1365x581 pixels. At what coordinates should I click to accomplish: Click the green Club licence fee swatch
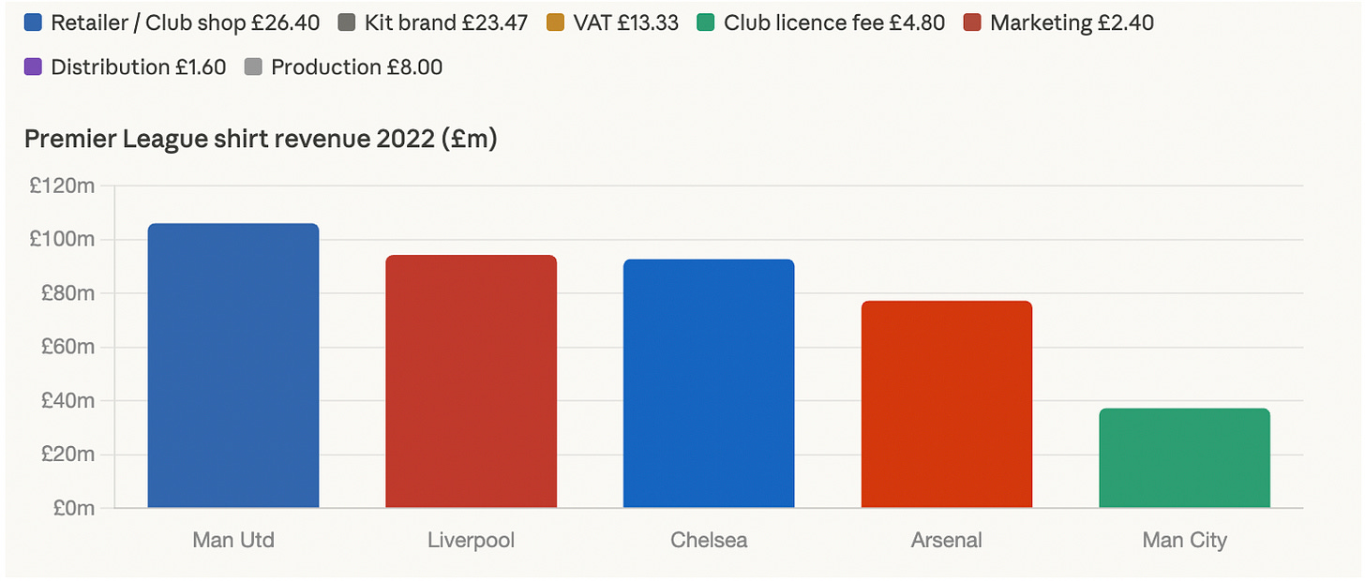click(x=706, y=22)
